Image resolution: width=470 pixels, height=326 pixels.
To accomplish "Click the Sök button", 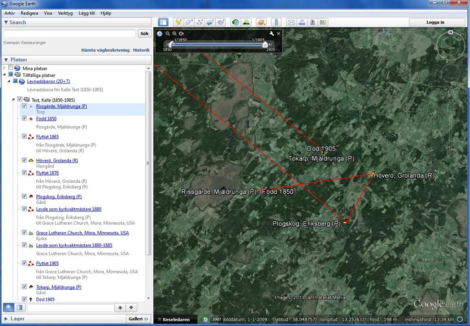I will 145,34.
